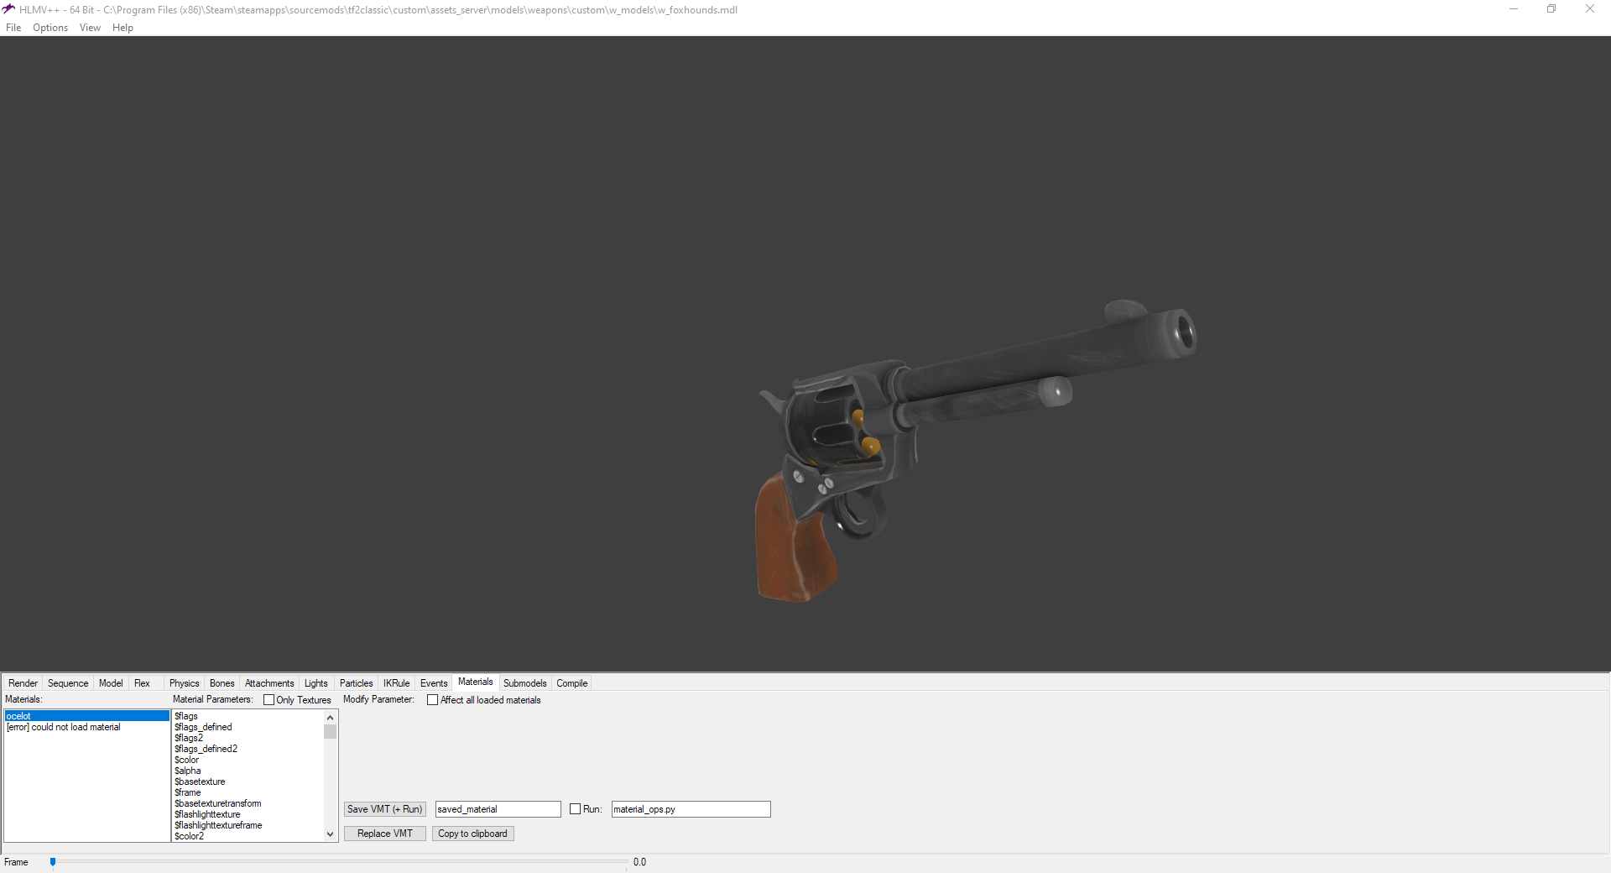
Task: Focus the saved_material name field
Action: (498, 809)
